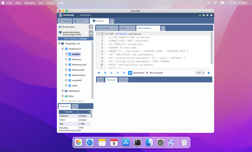Open the 2.17.0 website tab
The width and height of the screenshot is (252, 152).
coord(81,21)
